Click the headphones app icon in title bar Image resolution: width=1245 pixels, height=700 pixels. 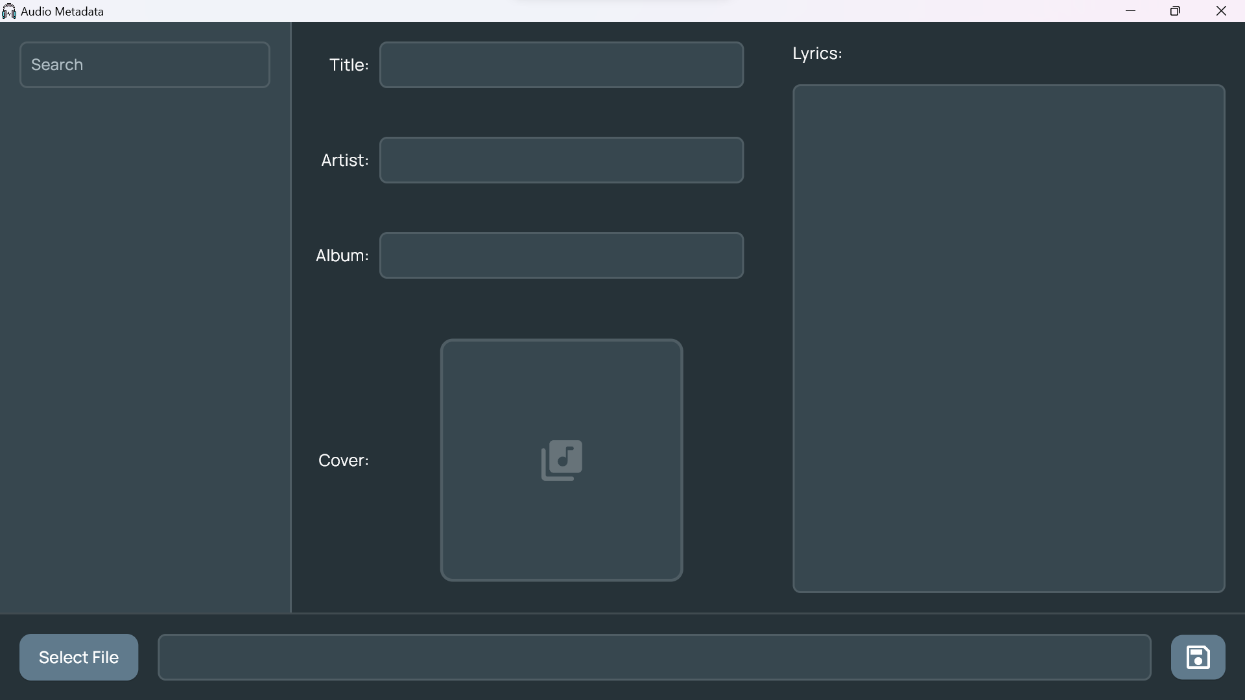[9, 12]
